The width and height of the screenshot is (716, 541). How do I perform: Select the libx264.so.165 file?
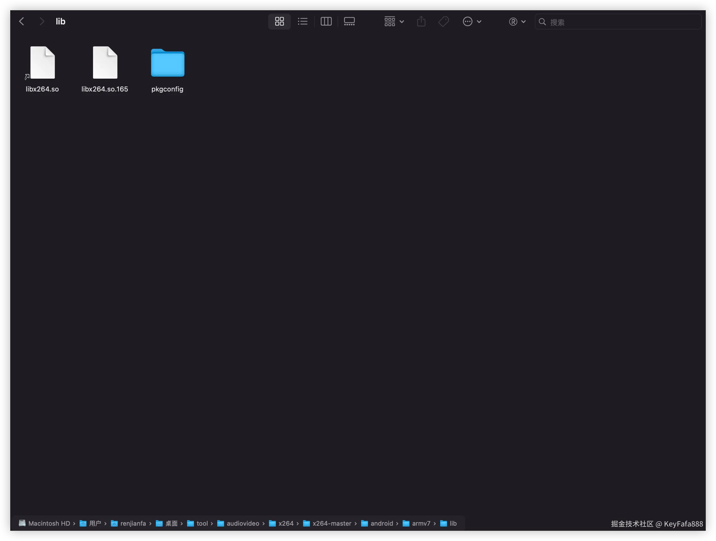[x=105, y=63]
